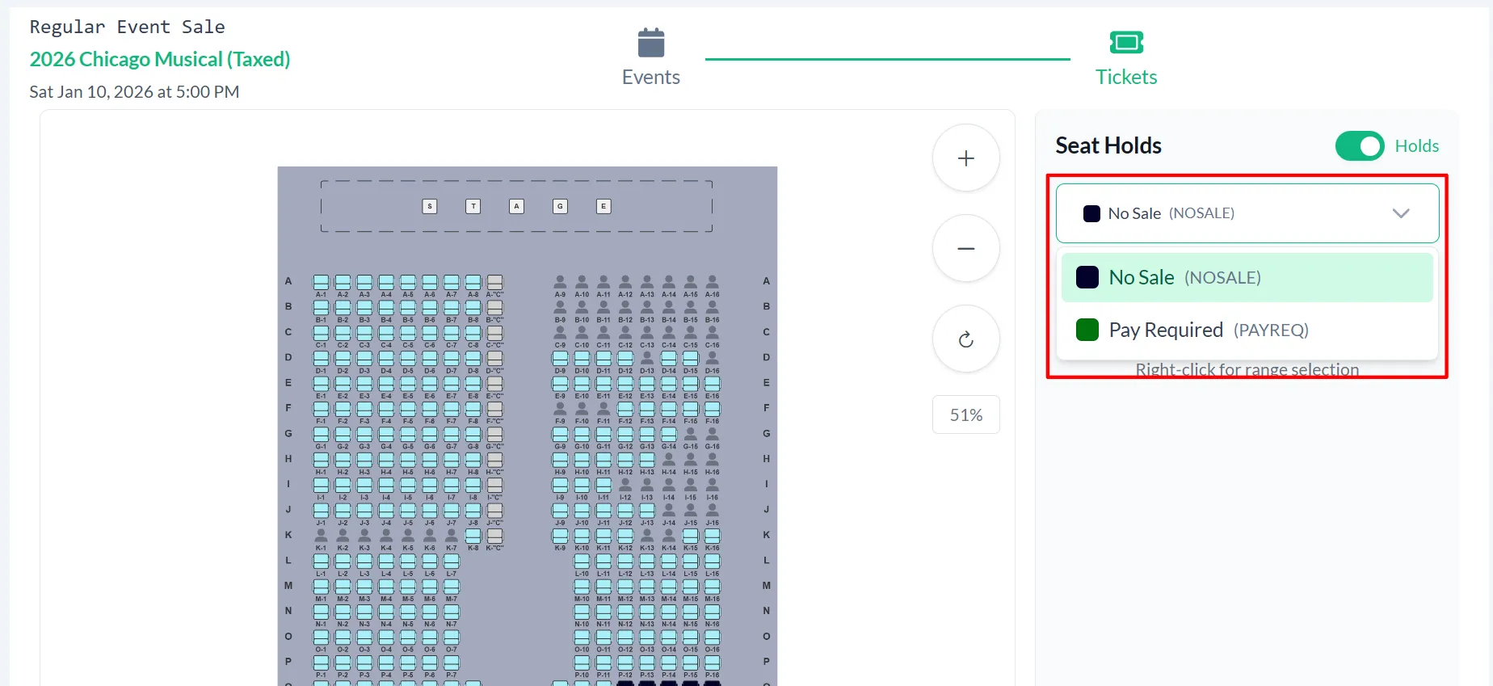
Task: Select seat P-7 on the map
Action: click(452, 663)
